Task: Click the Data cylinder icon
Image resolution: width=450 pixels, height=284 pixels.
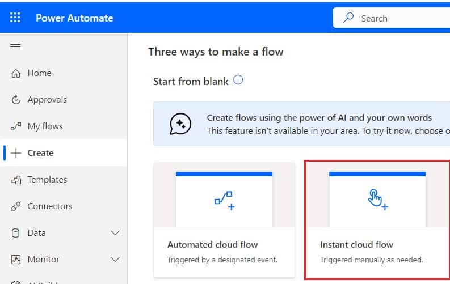Action: [16, 233]
